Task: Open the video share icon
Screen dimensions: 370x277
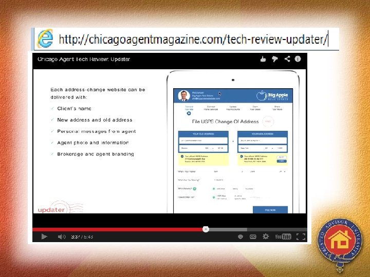Action: (287, 59)
